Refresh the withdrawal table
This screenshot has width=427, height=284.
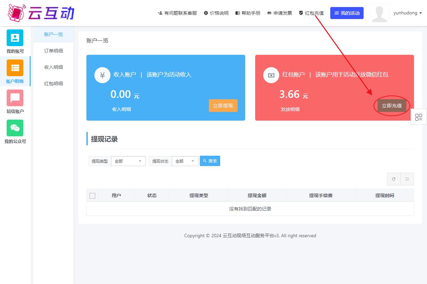(x=394, y=179)
